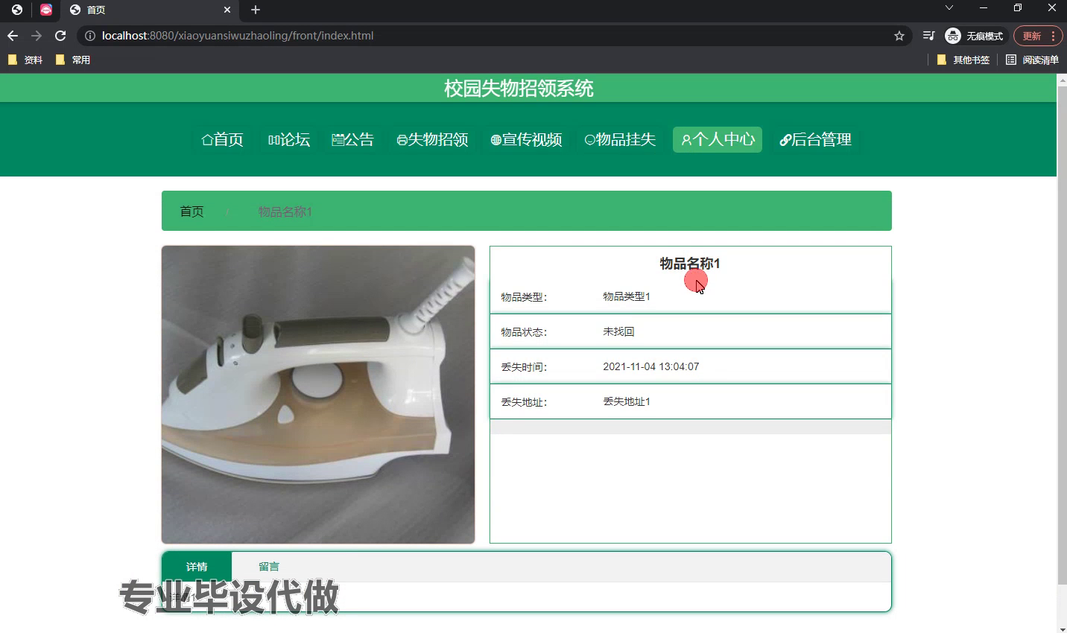Open 公告 announcements menu item

[x=352, y=139]
